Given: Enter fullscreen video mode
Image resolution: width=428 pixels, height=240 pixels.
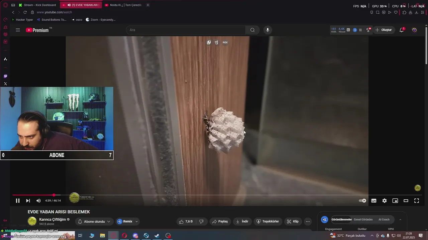Looking at the screenshot, I should pyautogui.click(x=417, y=201).
